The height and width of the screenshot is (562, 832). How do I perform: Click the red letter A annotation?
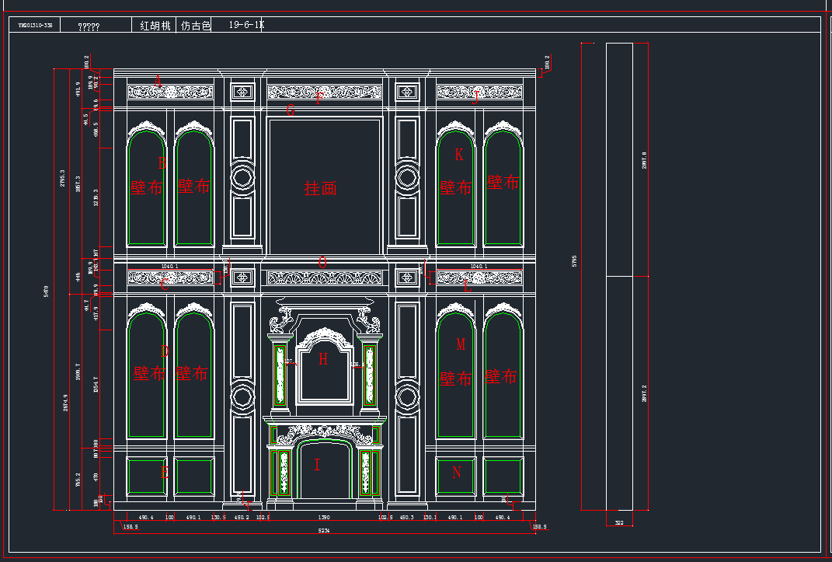click(x=158, y=81)
